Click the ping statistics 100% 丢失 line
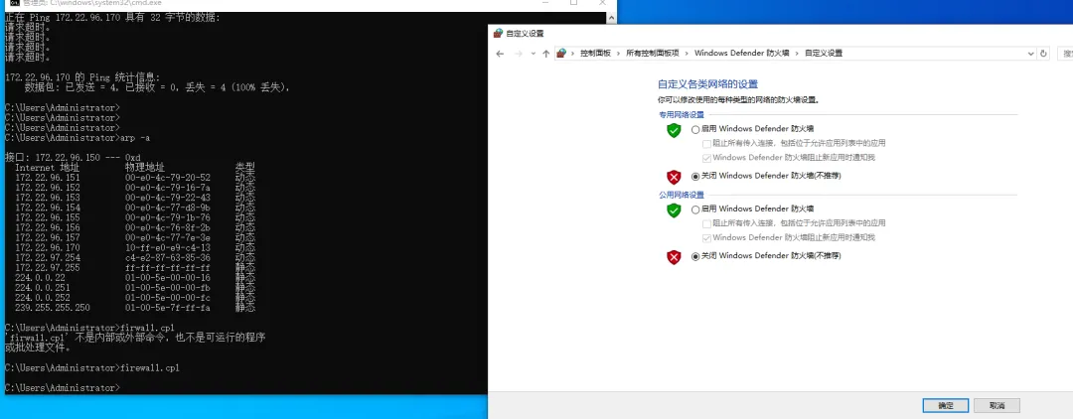Image resolution: width=1073 pixels, height=419 pixels. pos(157,87)
